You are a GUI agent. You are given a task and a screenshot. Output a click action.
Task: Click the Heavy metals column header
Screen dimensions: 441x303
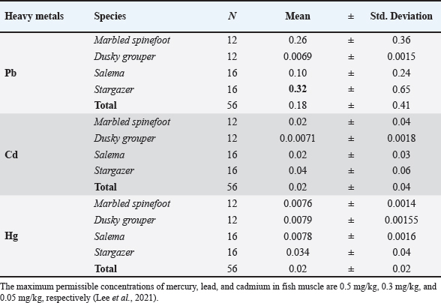(x=34, y=16)
